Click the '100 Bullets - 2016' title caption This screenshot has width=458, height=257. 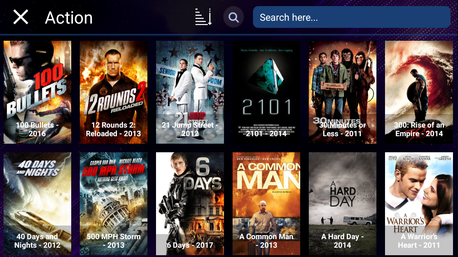[37, 129]
